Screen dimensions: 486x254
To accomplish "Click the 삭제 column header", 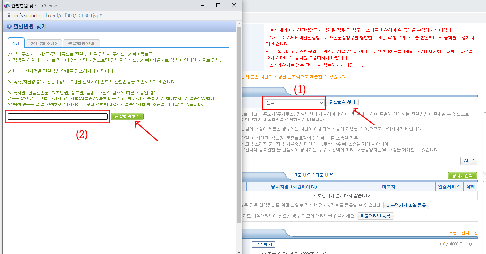I will (470, 187).
